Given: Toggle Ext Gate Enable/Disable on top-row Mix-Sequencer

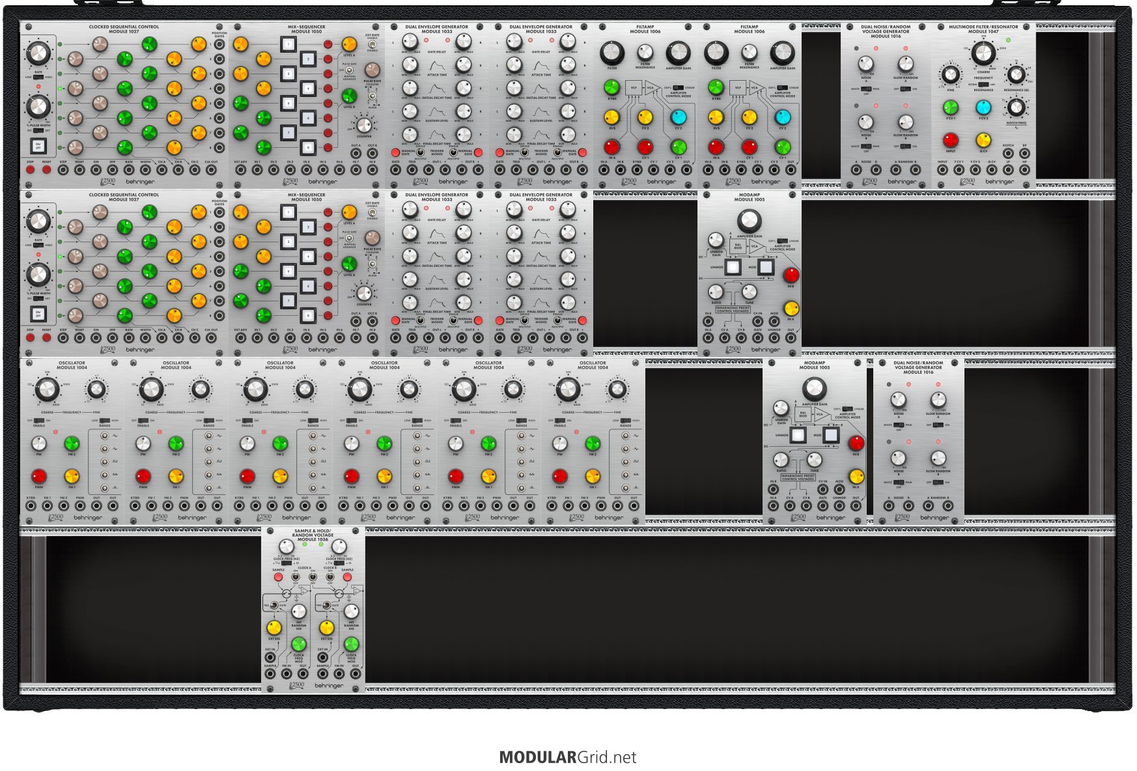Looking at the screenshot, I should coord(372,45).
